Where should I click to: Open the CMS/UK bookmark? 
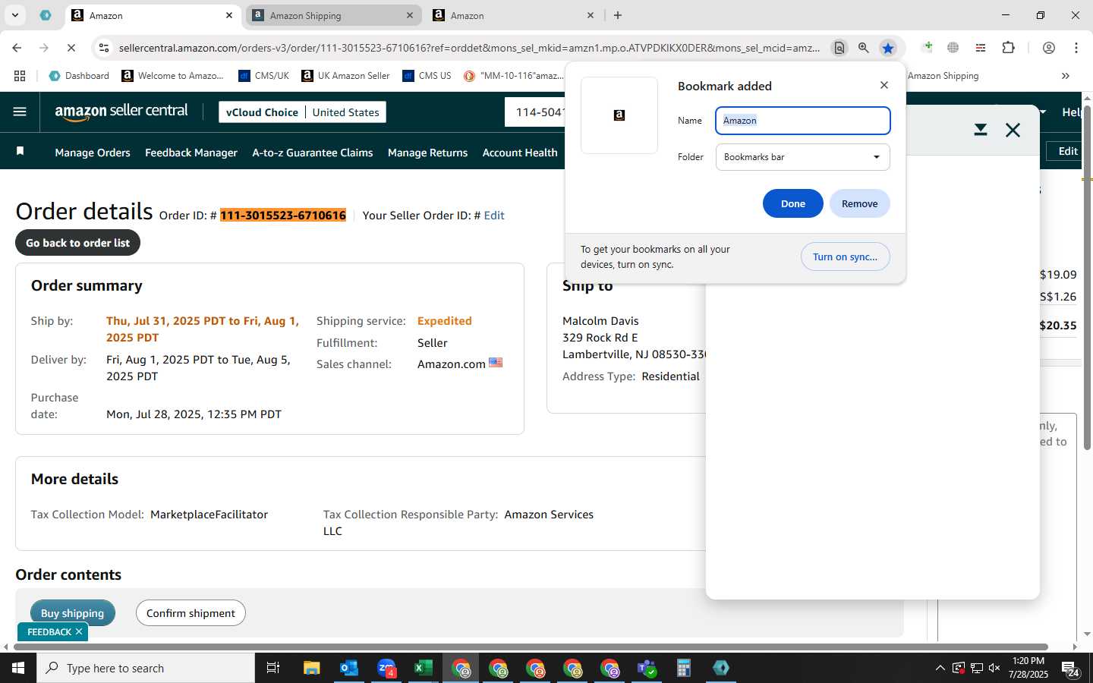pos(264,76)
